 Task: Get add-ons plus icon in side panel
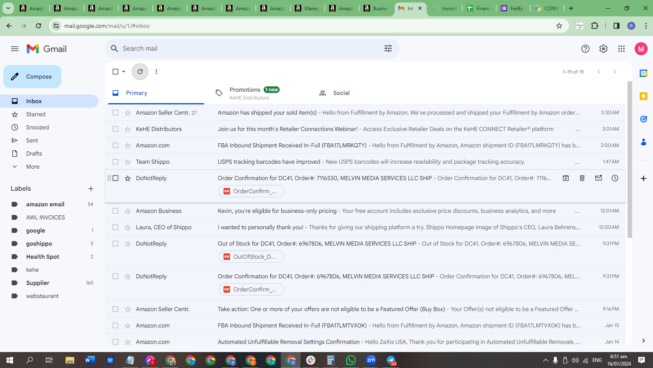[x=644, y=178]
